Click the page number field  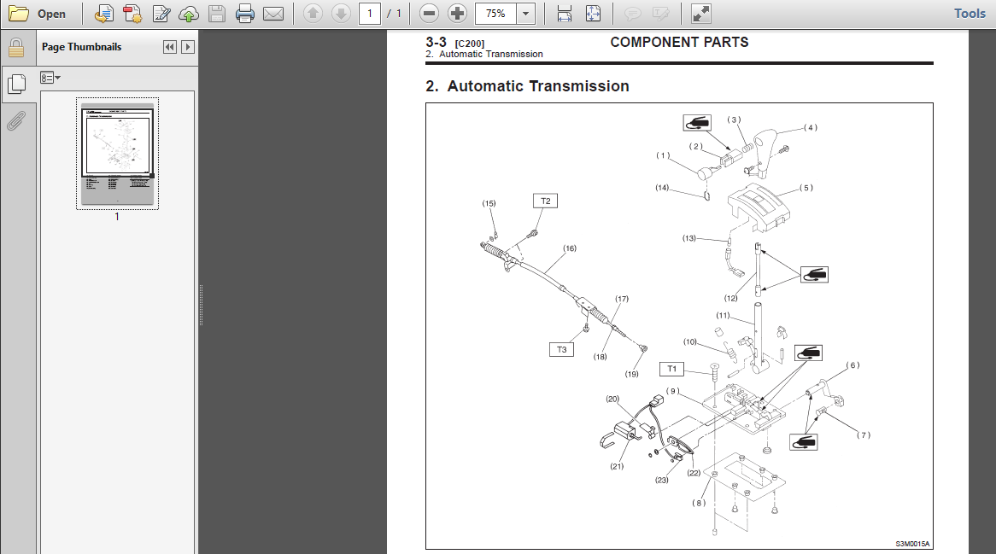(370, 14)
